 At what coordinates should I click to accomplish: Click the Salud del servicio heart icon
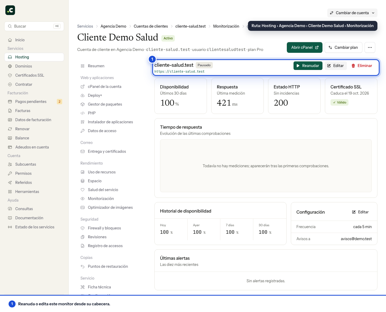click(83, 190)
